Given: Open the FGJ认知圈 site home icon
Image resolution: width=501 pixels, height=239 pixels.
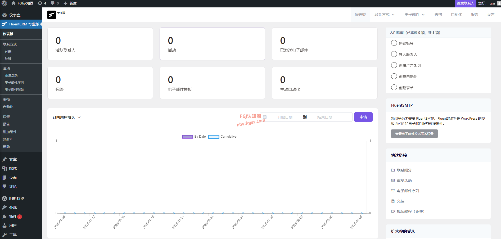Looking at the screenshot, I should 13,3.
